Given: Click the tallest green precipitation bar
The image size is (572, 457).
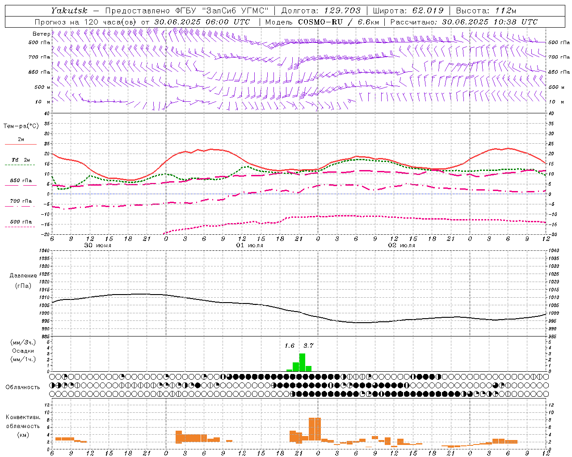Looking at the screenshot, I should point(302,362).
